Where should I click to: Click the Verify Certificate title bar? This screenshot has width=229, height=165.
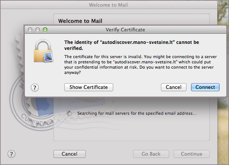point(125,30)
